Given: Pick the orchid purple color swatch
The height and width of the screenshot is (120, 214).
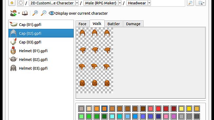Looking at the screenshot, I should (x=174, y=116).
